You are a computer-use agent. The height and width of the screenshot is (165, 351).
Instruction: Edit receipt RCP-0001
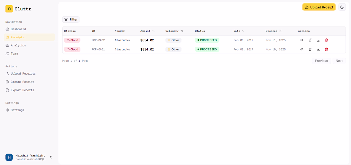(x=310, y=49)
